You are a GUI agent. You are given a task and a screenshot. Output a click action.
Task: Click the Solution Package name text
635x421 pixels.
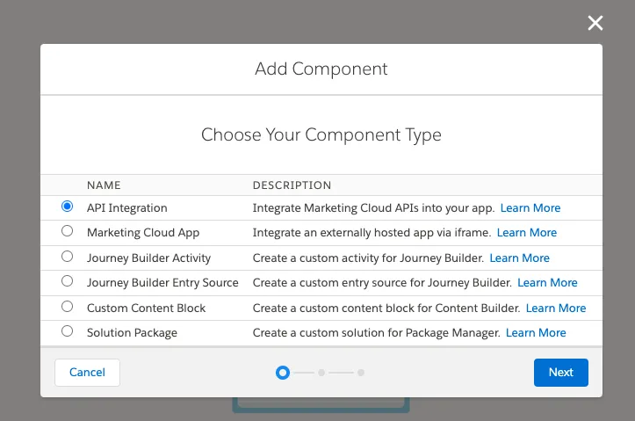[132, 332]
